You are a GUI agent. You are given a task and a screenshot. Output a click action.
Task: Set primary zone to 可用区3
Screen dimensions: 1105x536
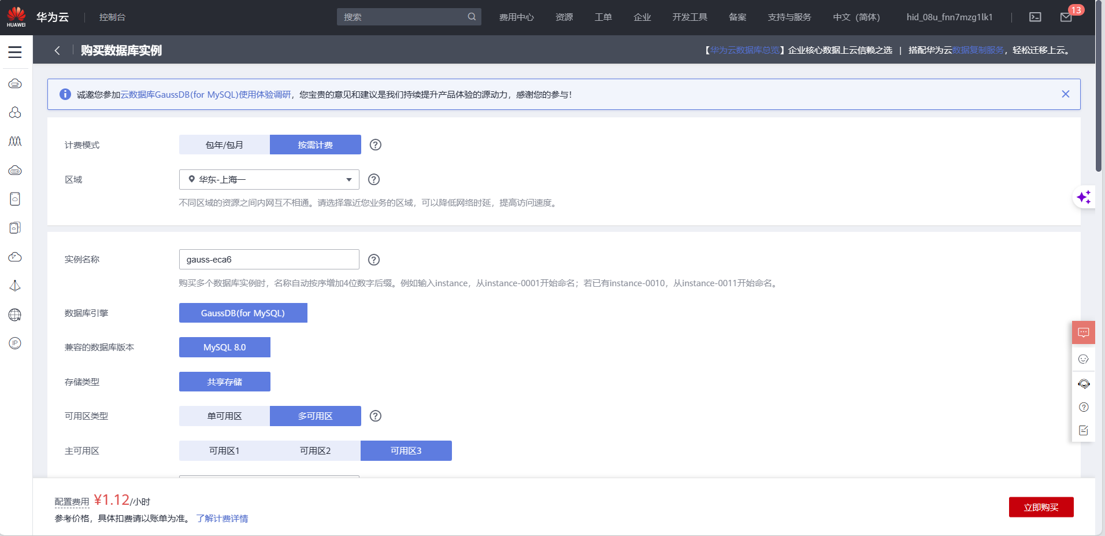[406, 450]
